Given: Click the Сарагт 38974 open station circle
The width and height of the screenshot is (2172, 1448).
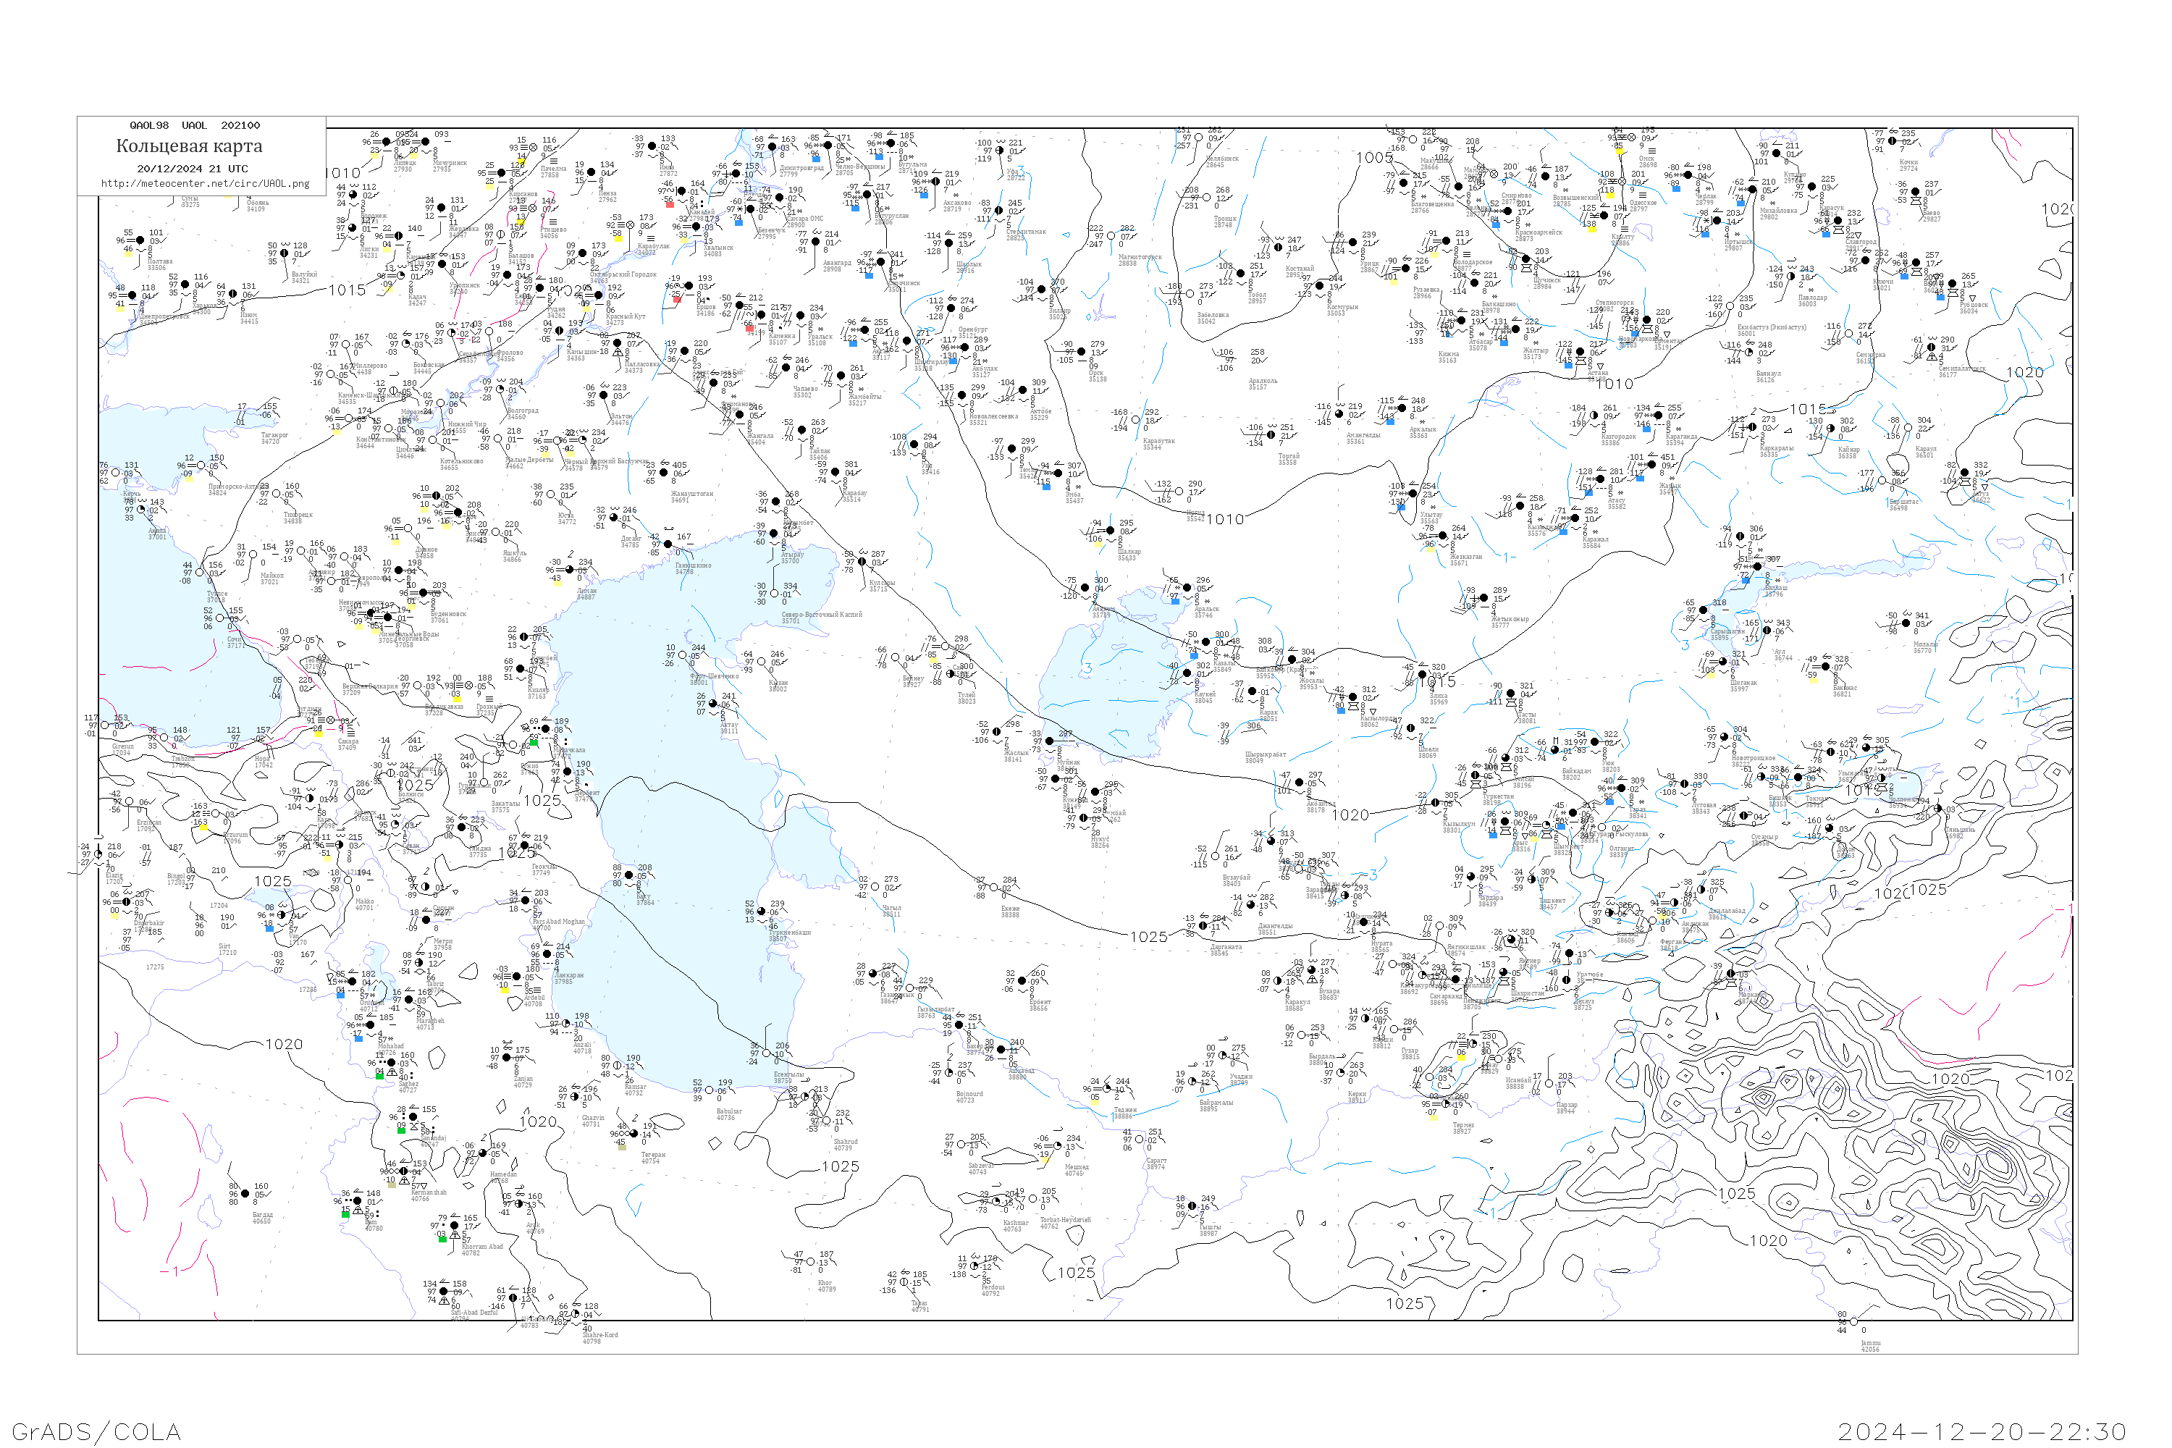Looking at the screenshot, I should (1140, 1140).
